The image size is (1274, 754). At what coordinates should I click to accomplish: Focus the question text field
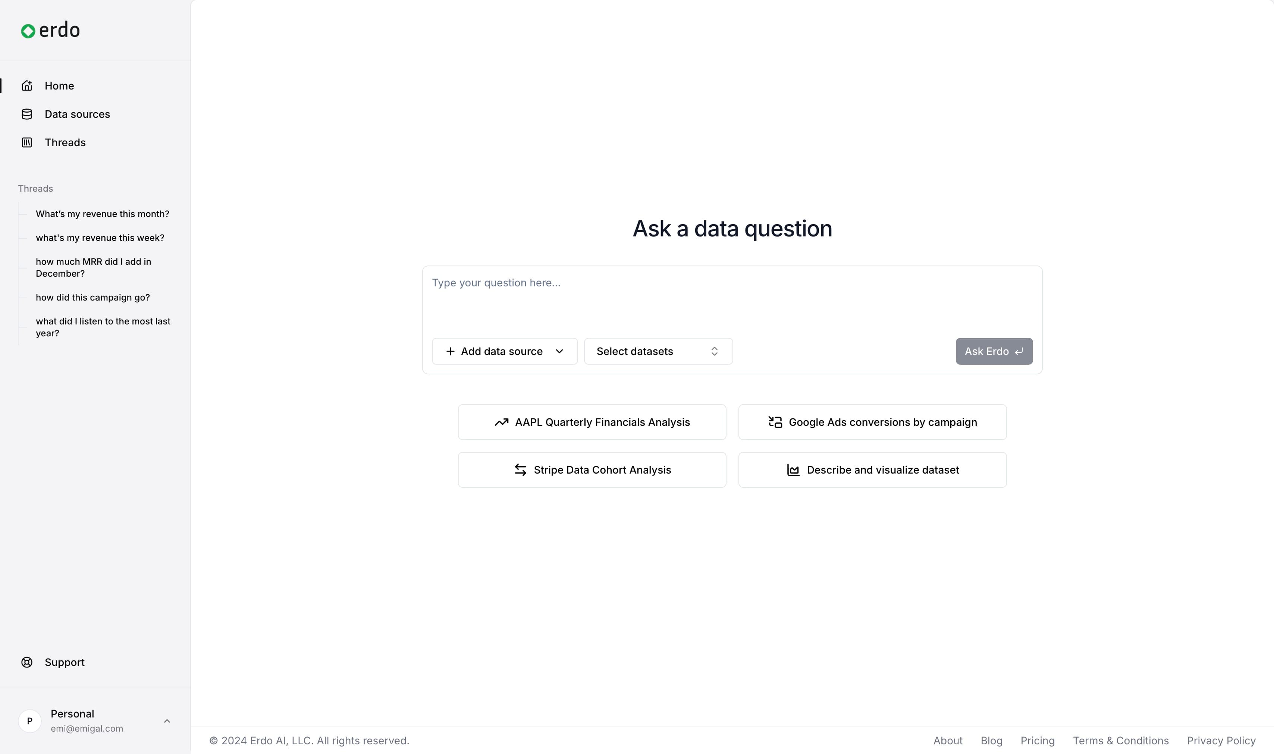732,300
